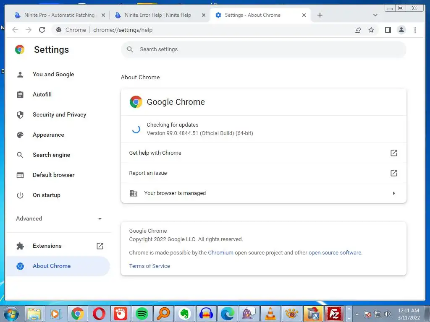Click the share page icon
This screenshot has height=322, width=430.
click(x=358, y=30)
